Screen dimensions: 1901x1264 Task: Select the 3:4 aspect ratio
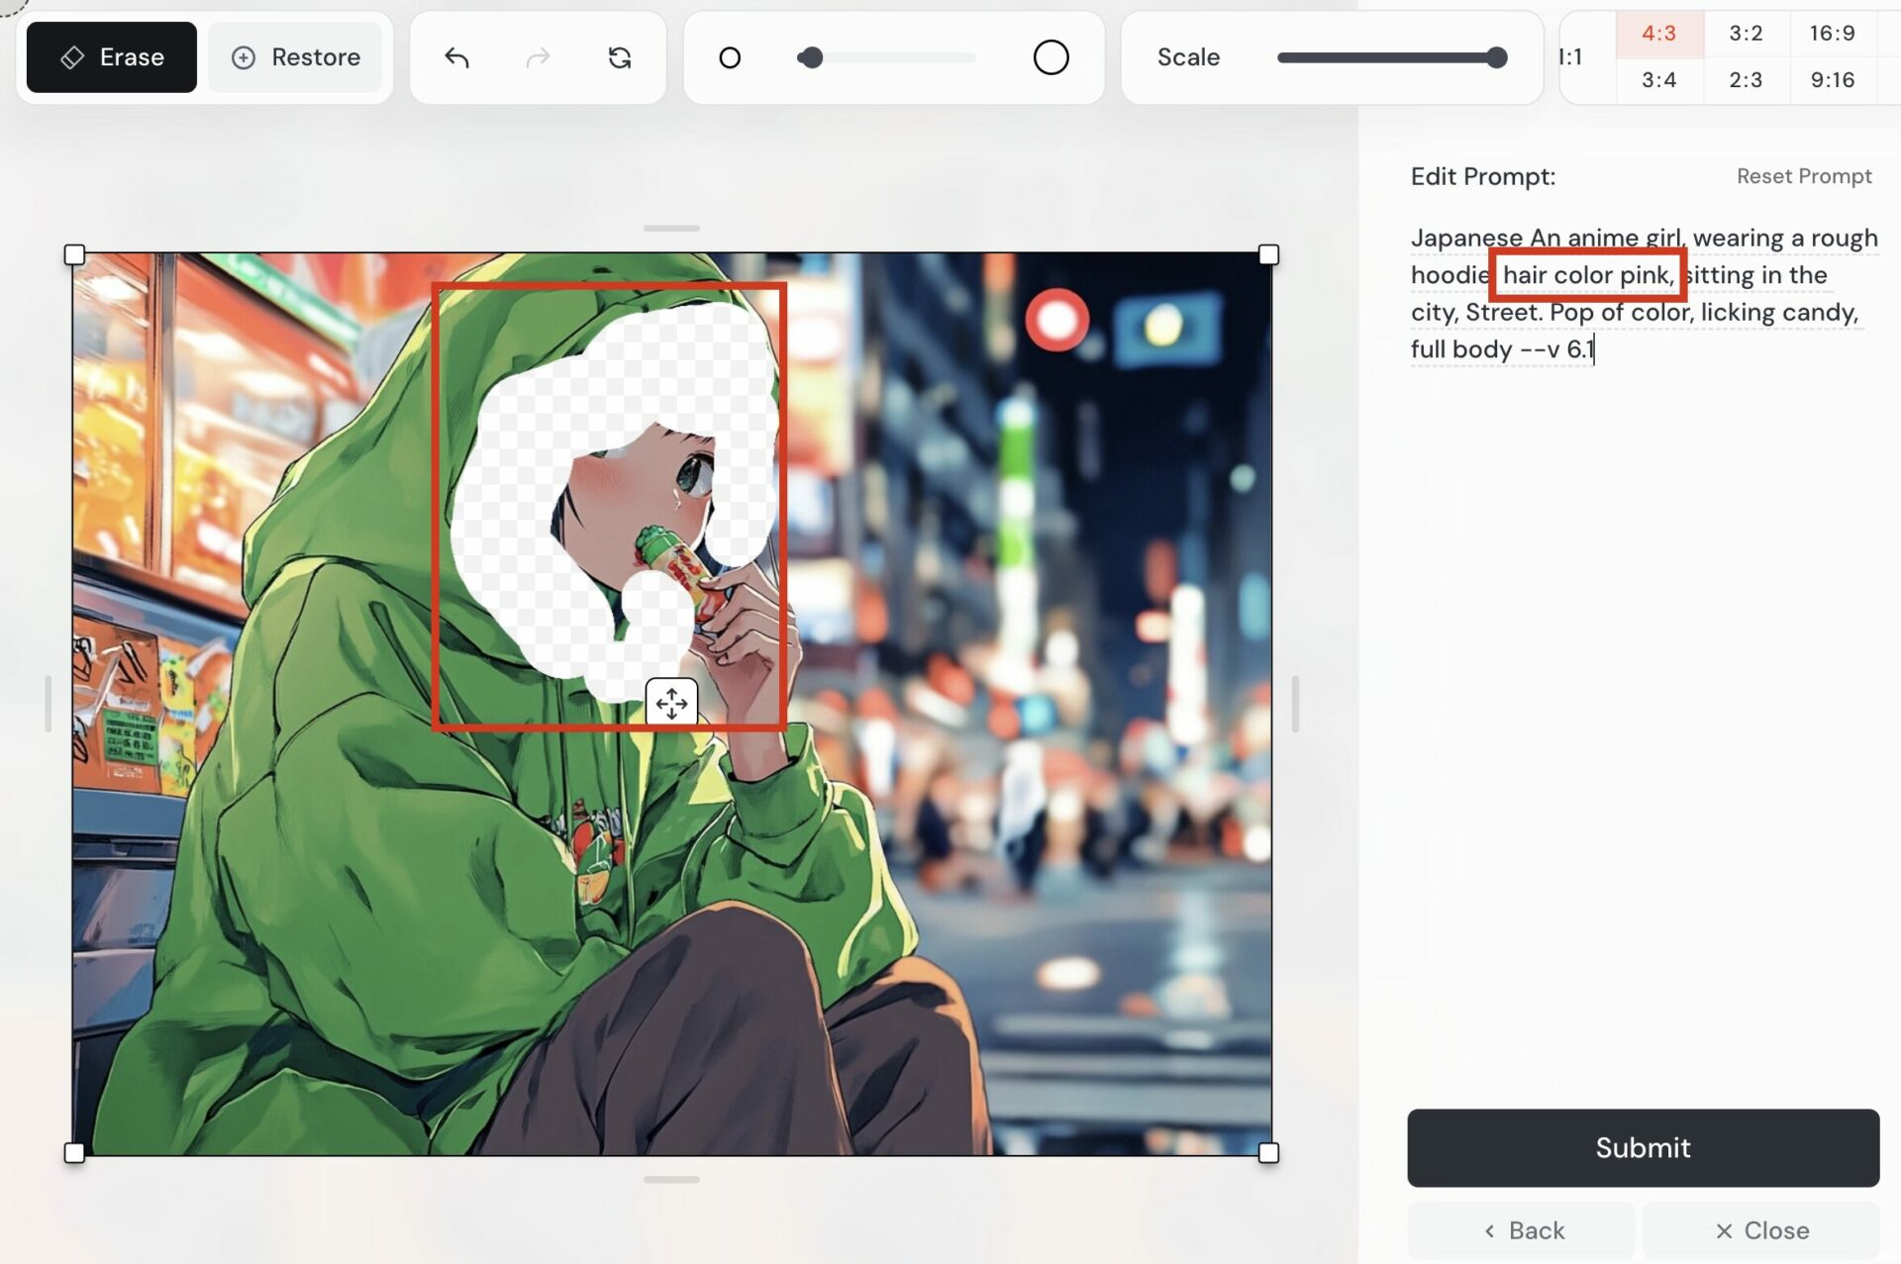pos(1658,79)
